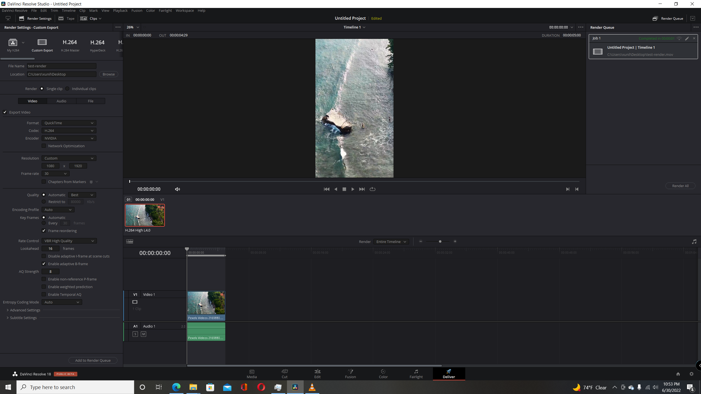Toggle the Tape panel
Image resolution: width=701 pixels, height=394 pixels.
click(67, 18)
